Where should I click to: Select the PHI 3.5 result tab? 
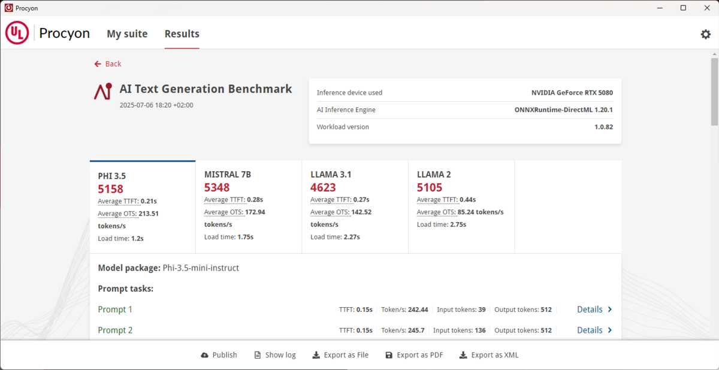pyautogui.click(x=143, y=207)
